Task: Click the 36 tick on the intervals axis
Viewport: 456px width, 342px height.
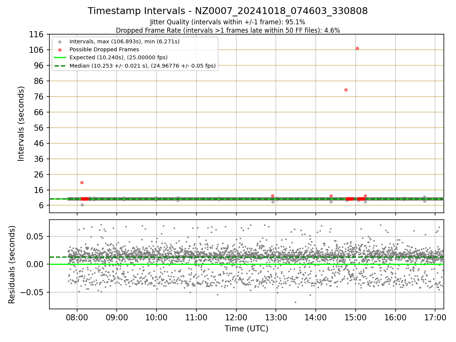Action: pyautogui.click(x=39, y=159)
